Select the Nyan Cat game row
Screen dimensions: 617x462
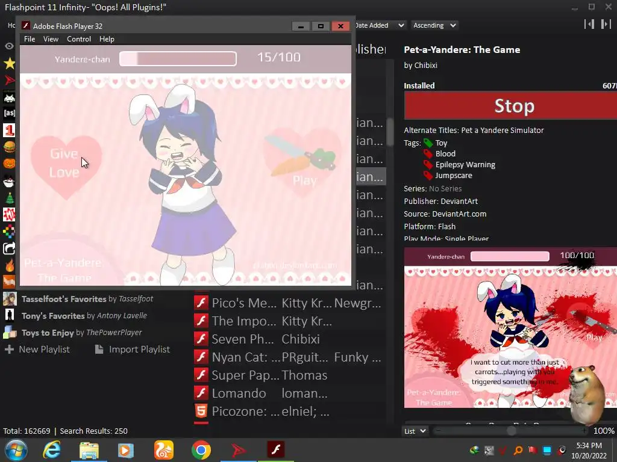289,357
